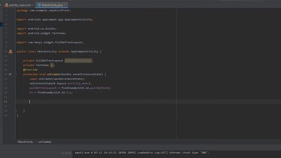Click the android.os.Bundle import line
281x158 pixels.
pos(36,29)
